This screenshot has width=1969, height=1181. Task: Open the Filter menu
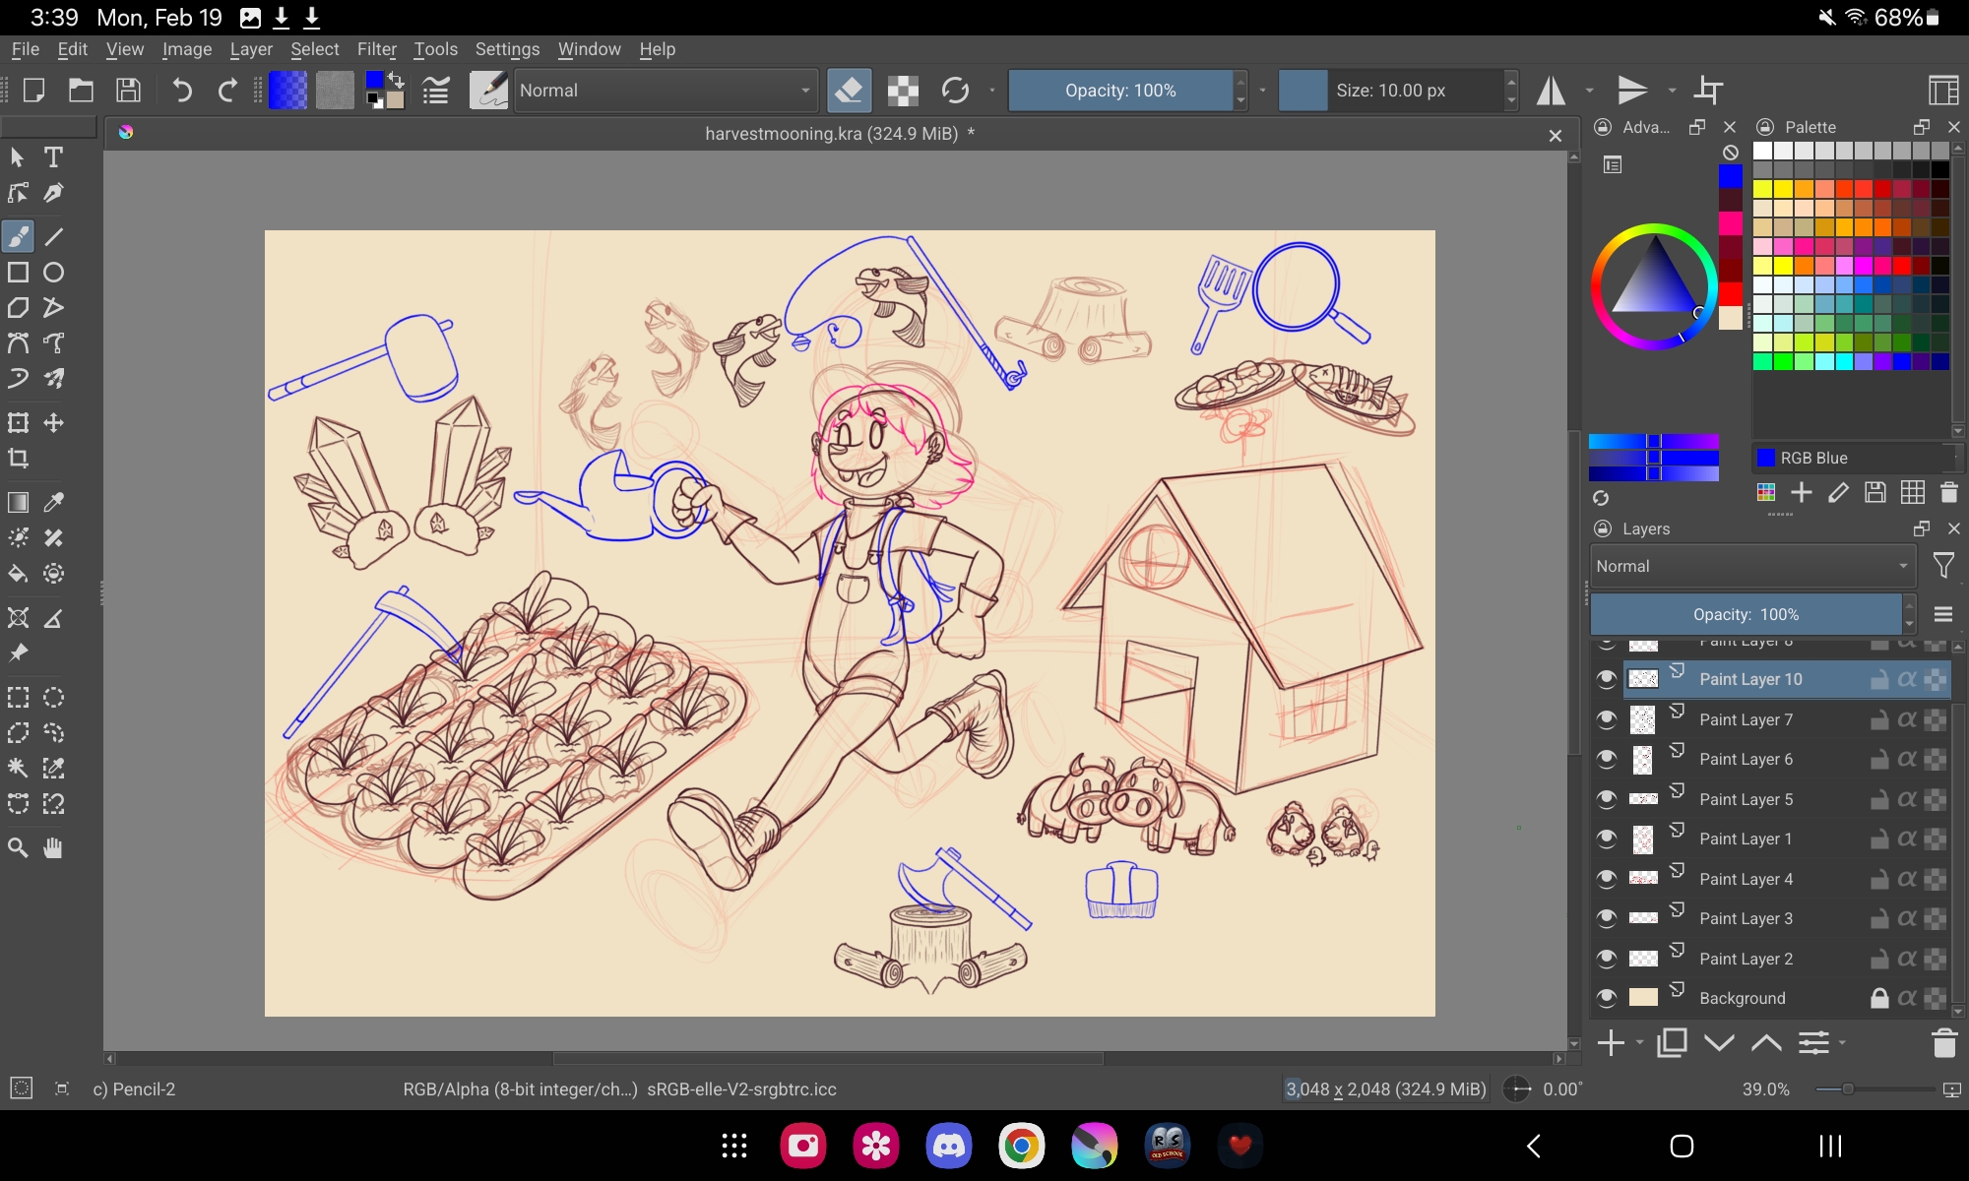coord(376,49)
